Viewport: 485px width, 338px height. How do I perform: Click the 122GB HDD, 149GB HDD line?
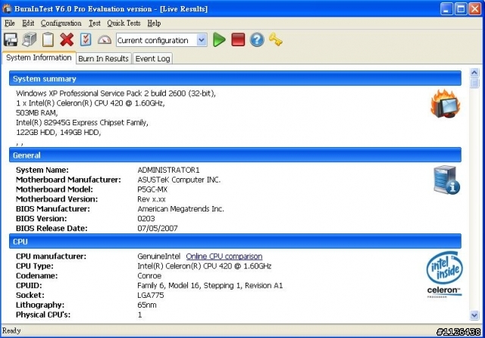(x=58, y=133)
